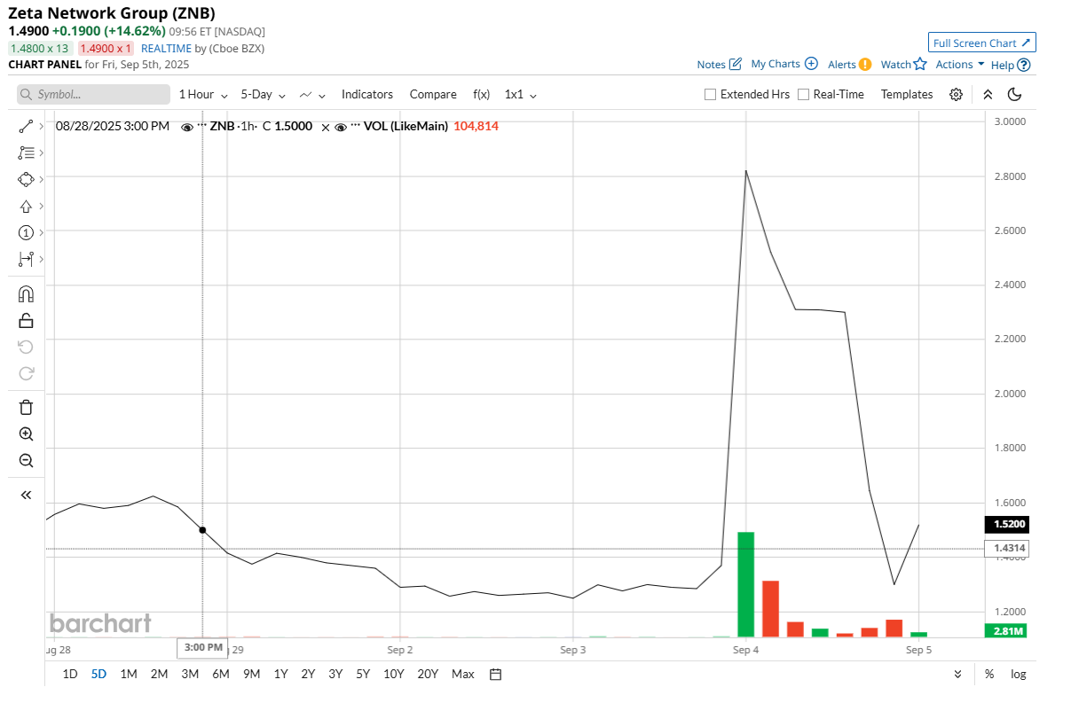The width and height of the screenshot is (1071, 703).
Task: Open the Indicators menu
Action: tap(367, 94)
